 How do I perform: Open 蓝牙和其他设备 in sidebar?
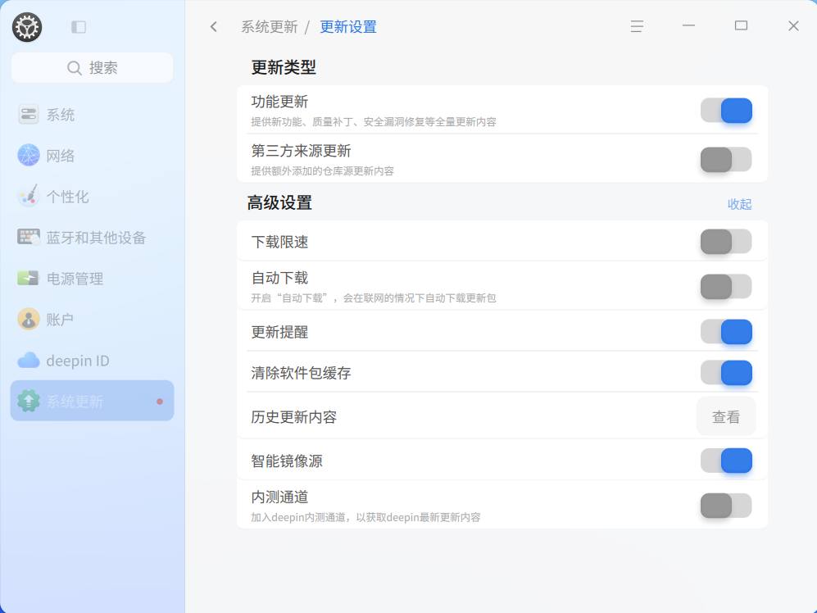click(x=93, y=237)
